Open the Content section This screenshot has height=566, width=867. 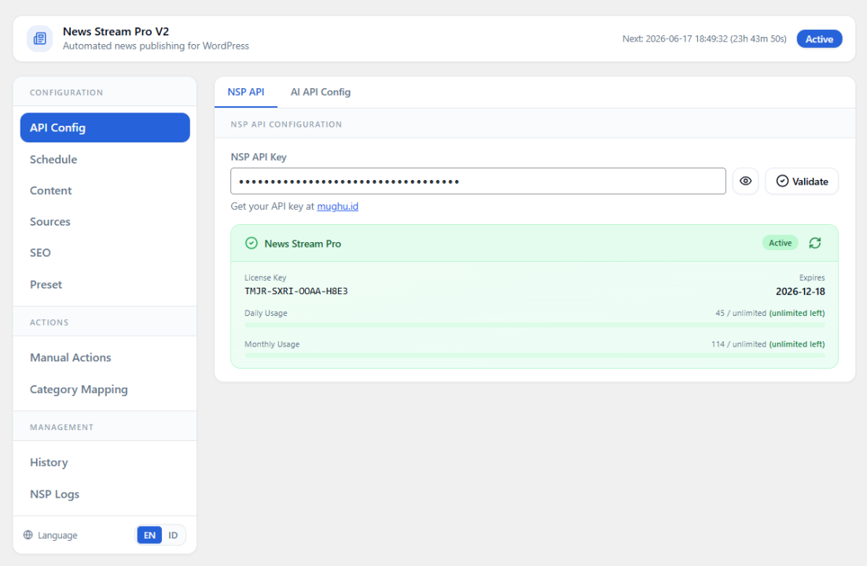click(x=105, y=191)
